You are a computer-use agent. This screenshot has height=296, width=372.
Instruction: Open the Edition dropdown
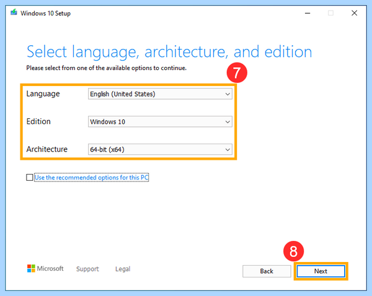(x=160, y=122)
